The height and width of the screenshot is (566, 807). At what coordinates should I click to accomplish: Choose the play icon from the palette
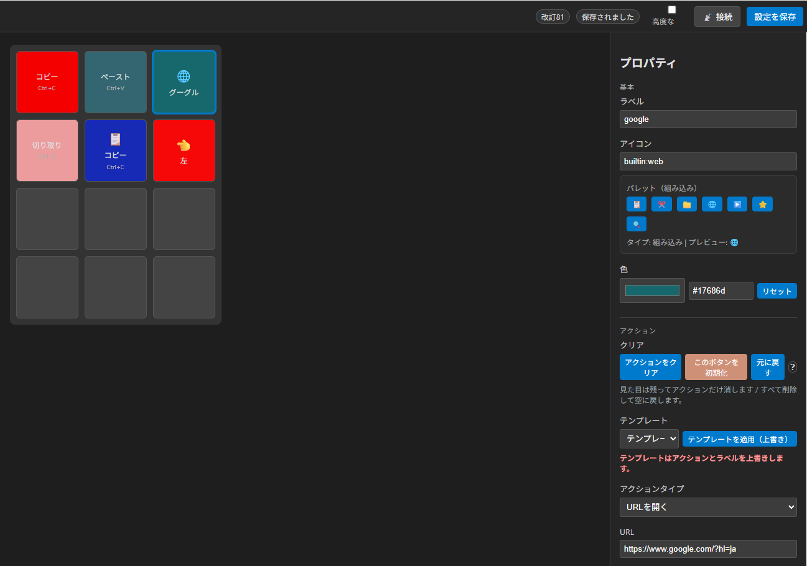coord(737,204)
